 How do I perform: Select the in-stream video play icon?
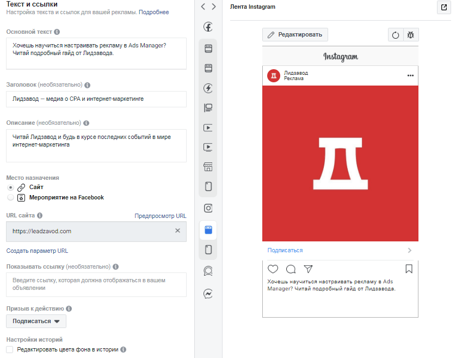click(208, 128)
